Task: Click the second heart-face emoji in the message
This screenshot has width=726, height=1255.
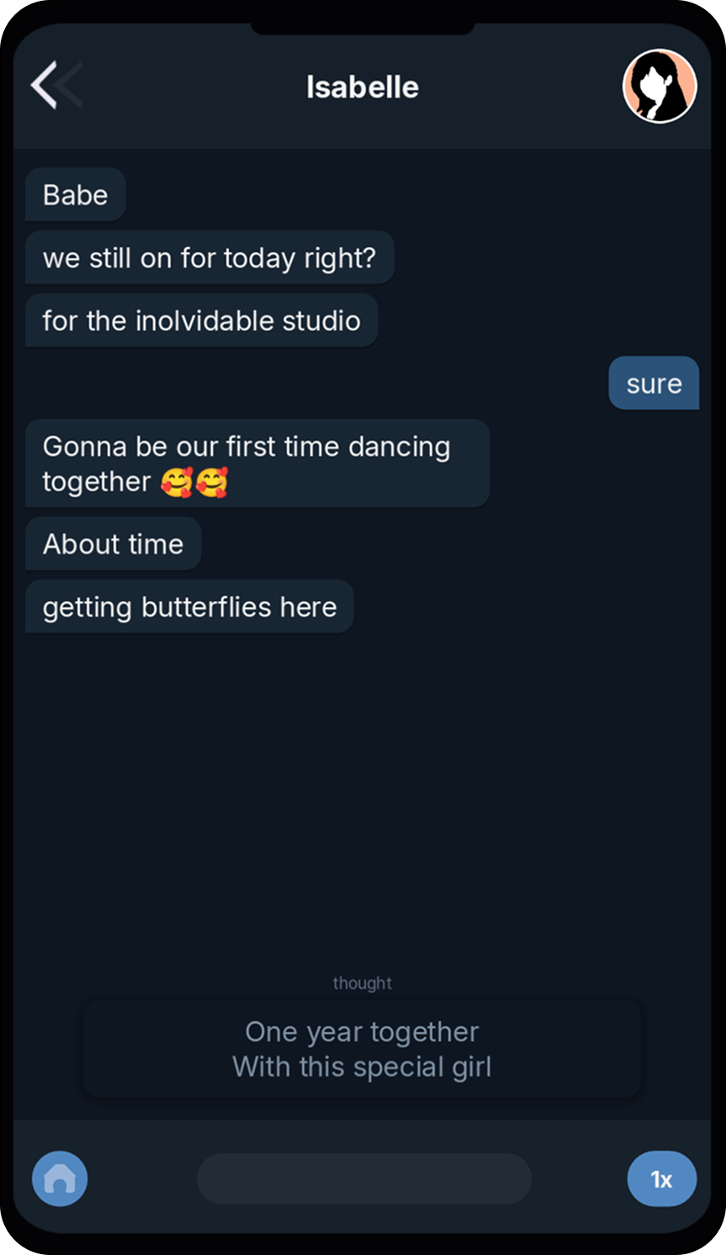Action: (x=212, y=483)
